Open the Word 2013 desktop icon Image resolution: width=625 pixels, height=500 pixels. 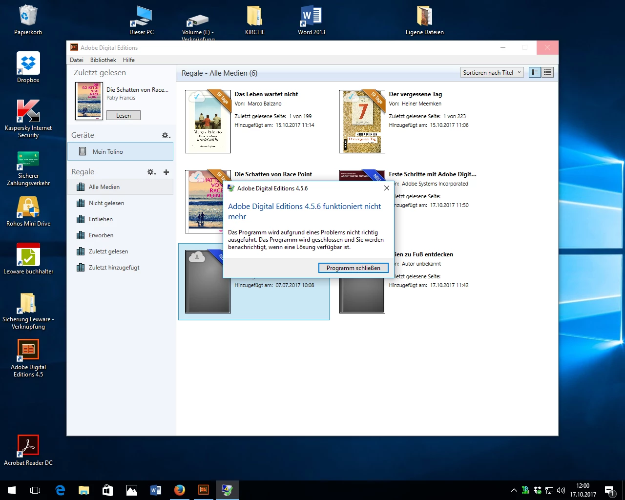pyautogui.click(x=312, y=20)
